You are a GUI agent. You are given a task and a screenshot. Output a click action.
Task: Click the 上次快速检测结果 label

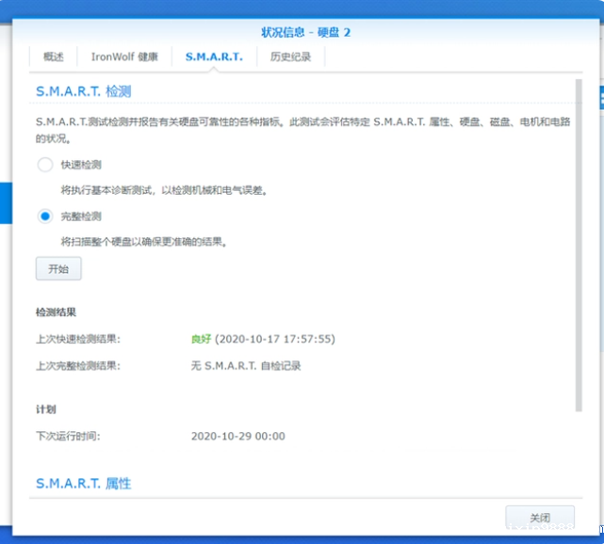coord(78,339)
